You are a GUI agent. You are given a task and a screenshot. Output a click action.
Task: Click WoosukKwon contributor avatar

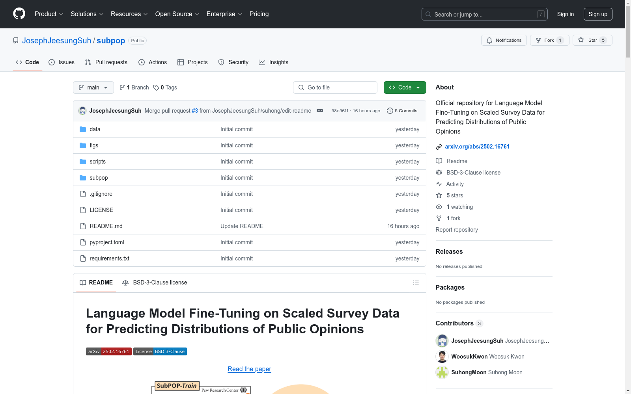[x=442, y=357]
